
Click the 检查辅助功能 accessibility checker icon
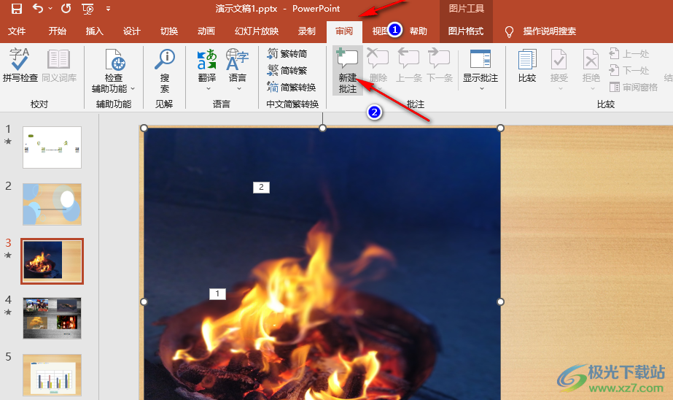(x=115, y=60)
